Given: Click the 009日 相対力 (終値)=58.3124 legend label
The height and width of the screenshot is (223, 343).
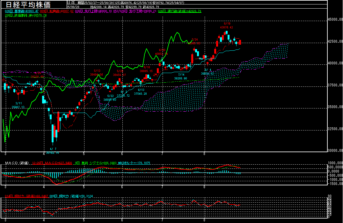Looking at the screenshot, I should pyautogui.click(x=71, y=196).
